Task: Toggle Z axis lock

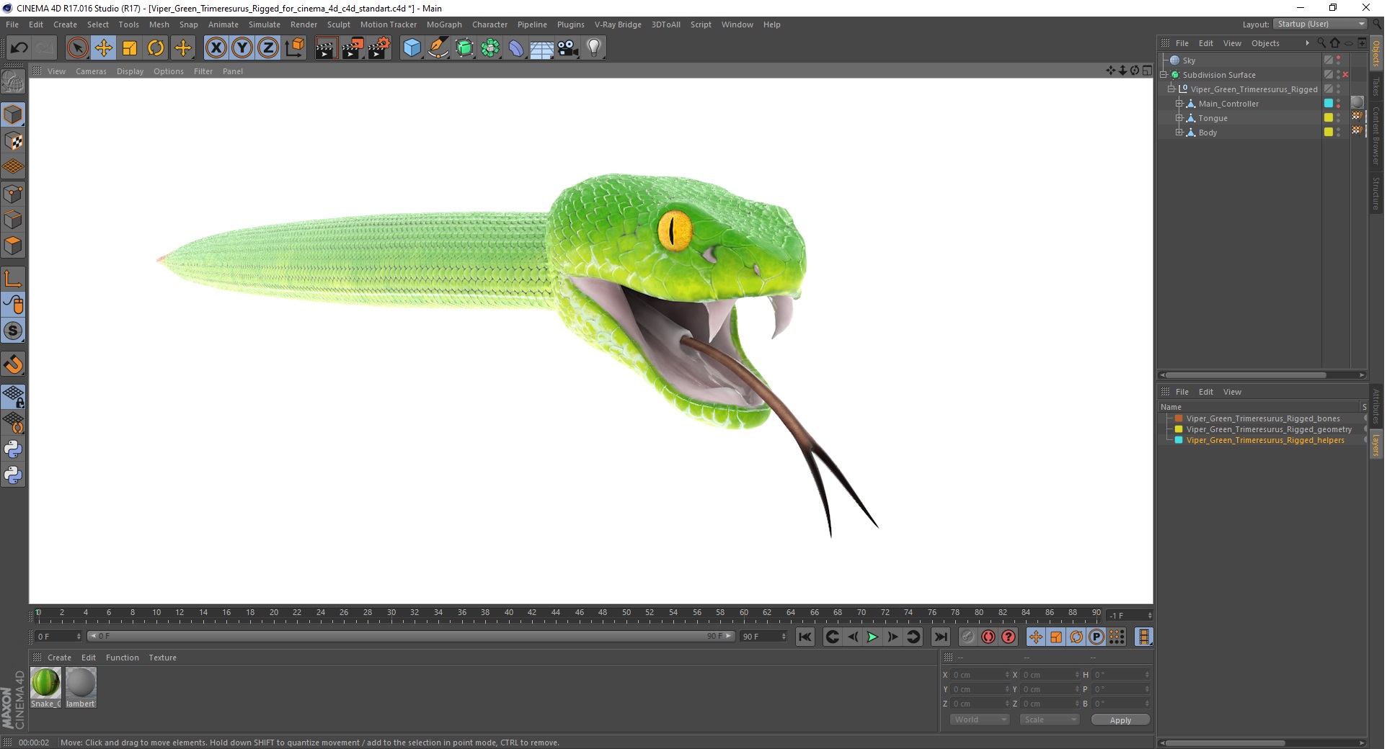Action: point(268,48)
